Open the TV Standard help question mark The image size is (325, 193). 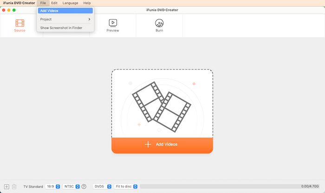point(84,187)
